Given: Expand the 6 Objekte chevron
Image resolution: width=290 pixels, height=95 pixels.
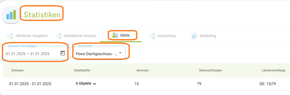Looking at the screenshot, I should point(95,84).
